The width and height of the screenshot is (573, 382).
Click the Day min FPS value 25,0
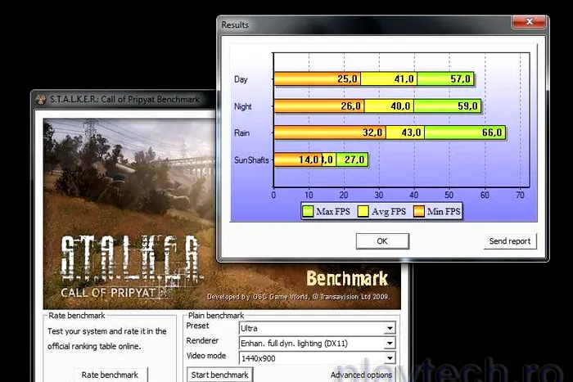pyautogui.click(x=347, y=79)
